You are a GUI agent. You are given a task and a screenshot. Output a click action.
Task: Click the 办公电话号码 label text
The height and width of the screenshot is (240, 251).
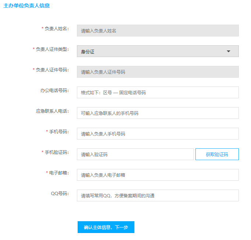pos(54,91)
